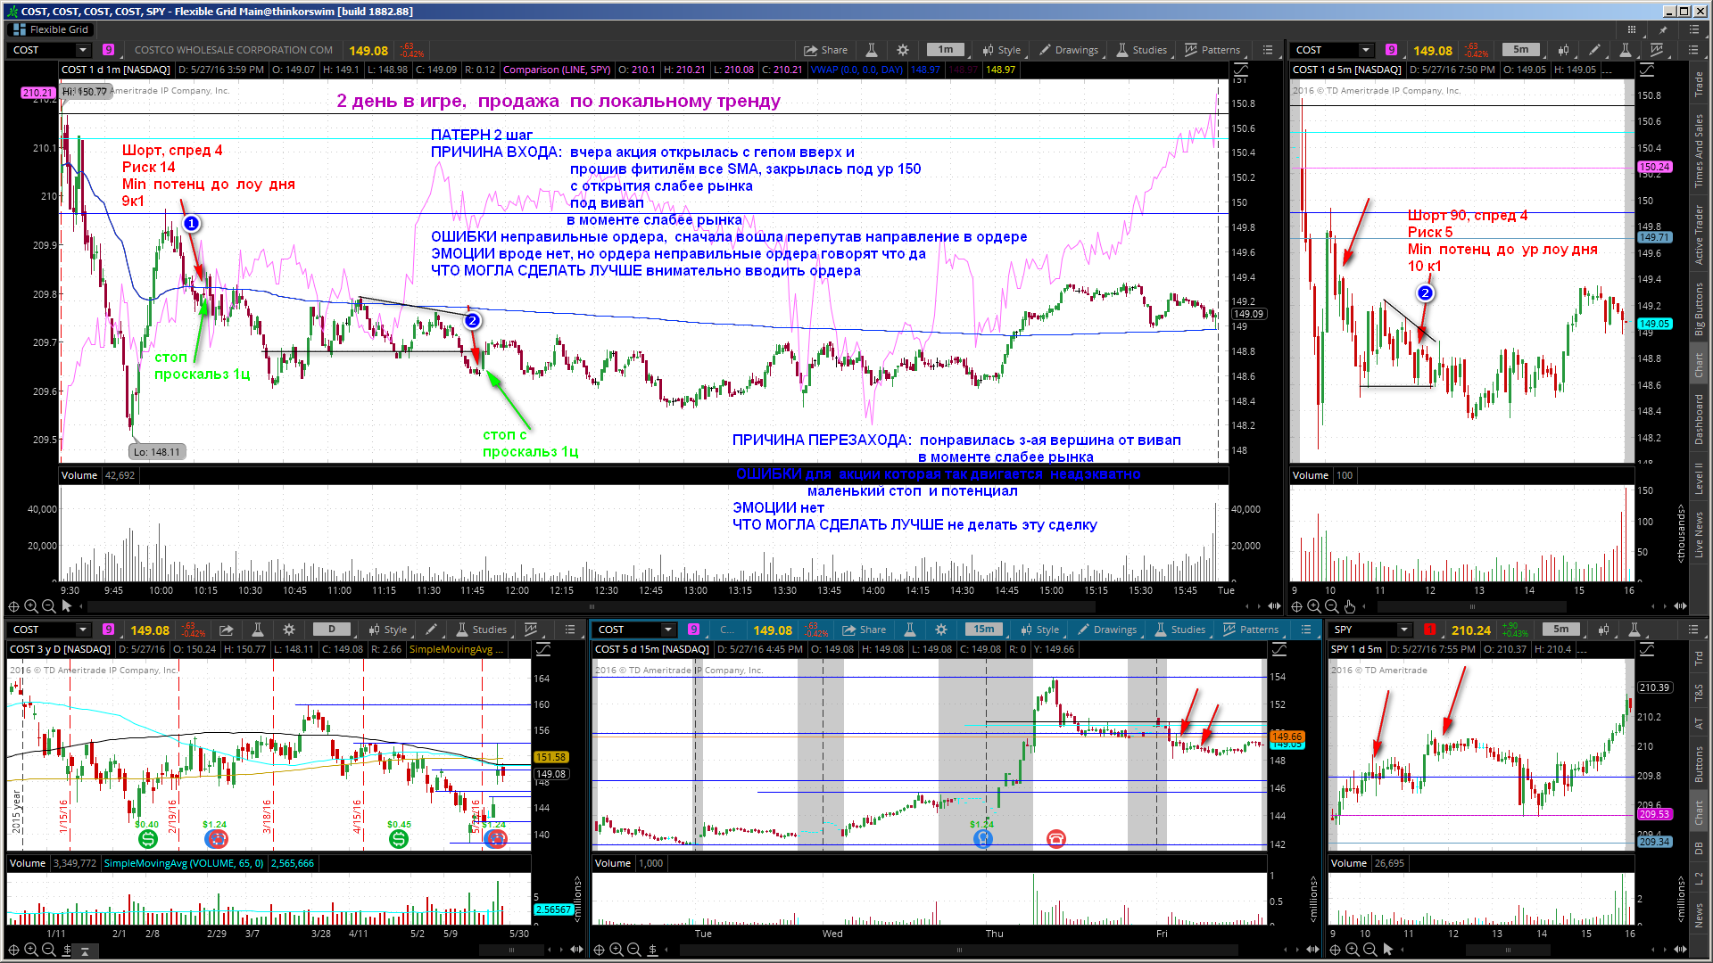Expand the COST symbol dropdown in main chart
The height and width of the screenshot is (963, 1713).
click(x=83, y=50)
